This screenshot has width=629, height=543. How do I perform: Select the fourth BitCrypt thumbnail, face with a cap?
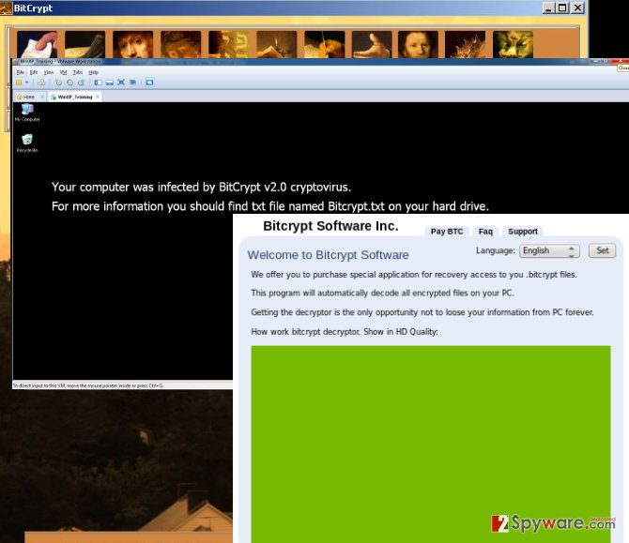pyautogui.click(x=180, y=44)
